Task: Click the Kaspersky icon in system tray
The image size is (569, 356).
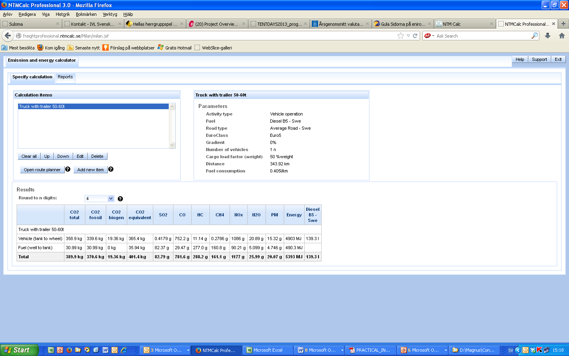Action: (x=539, y=350)
